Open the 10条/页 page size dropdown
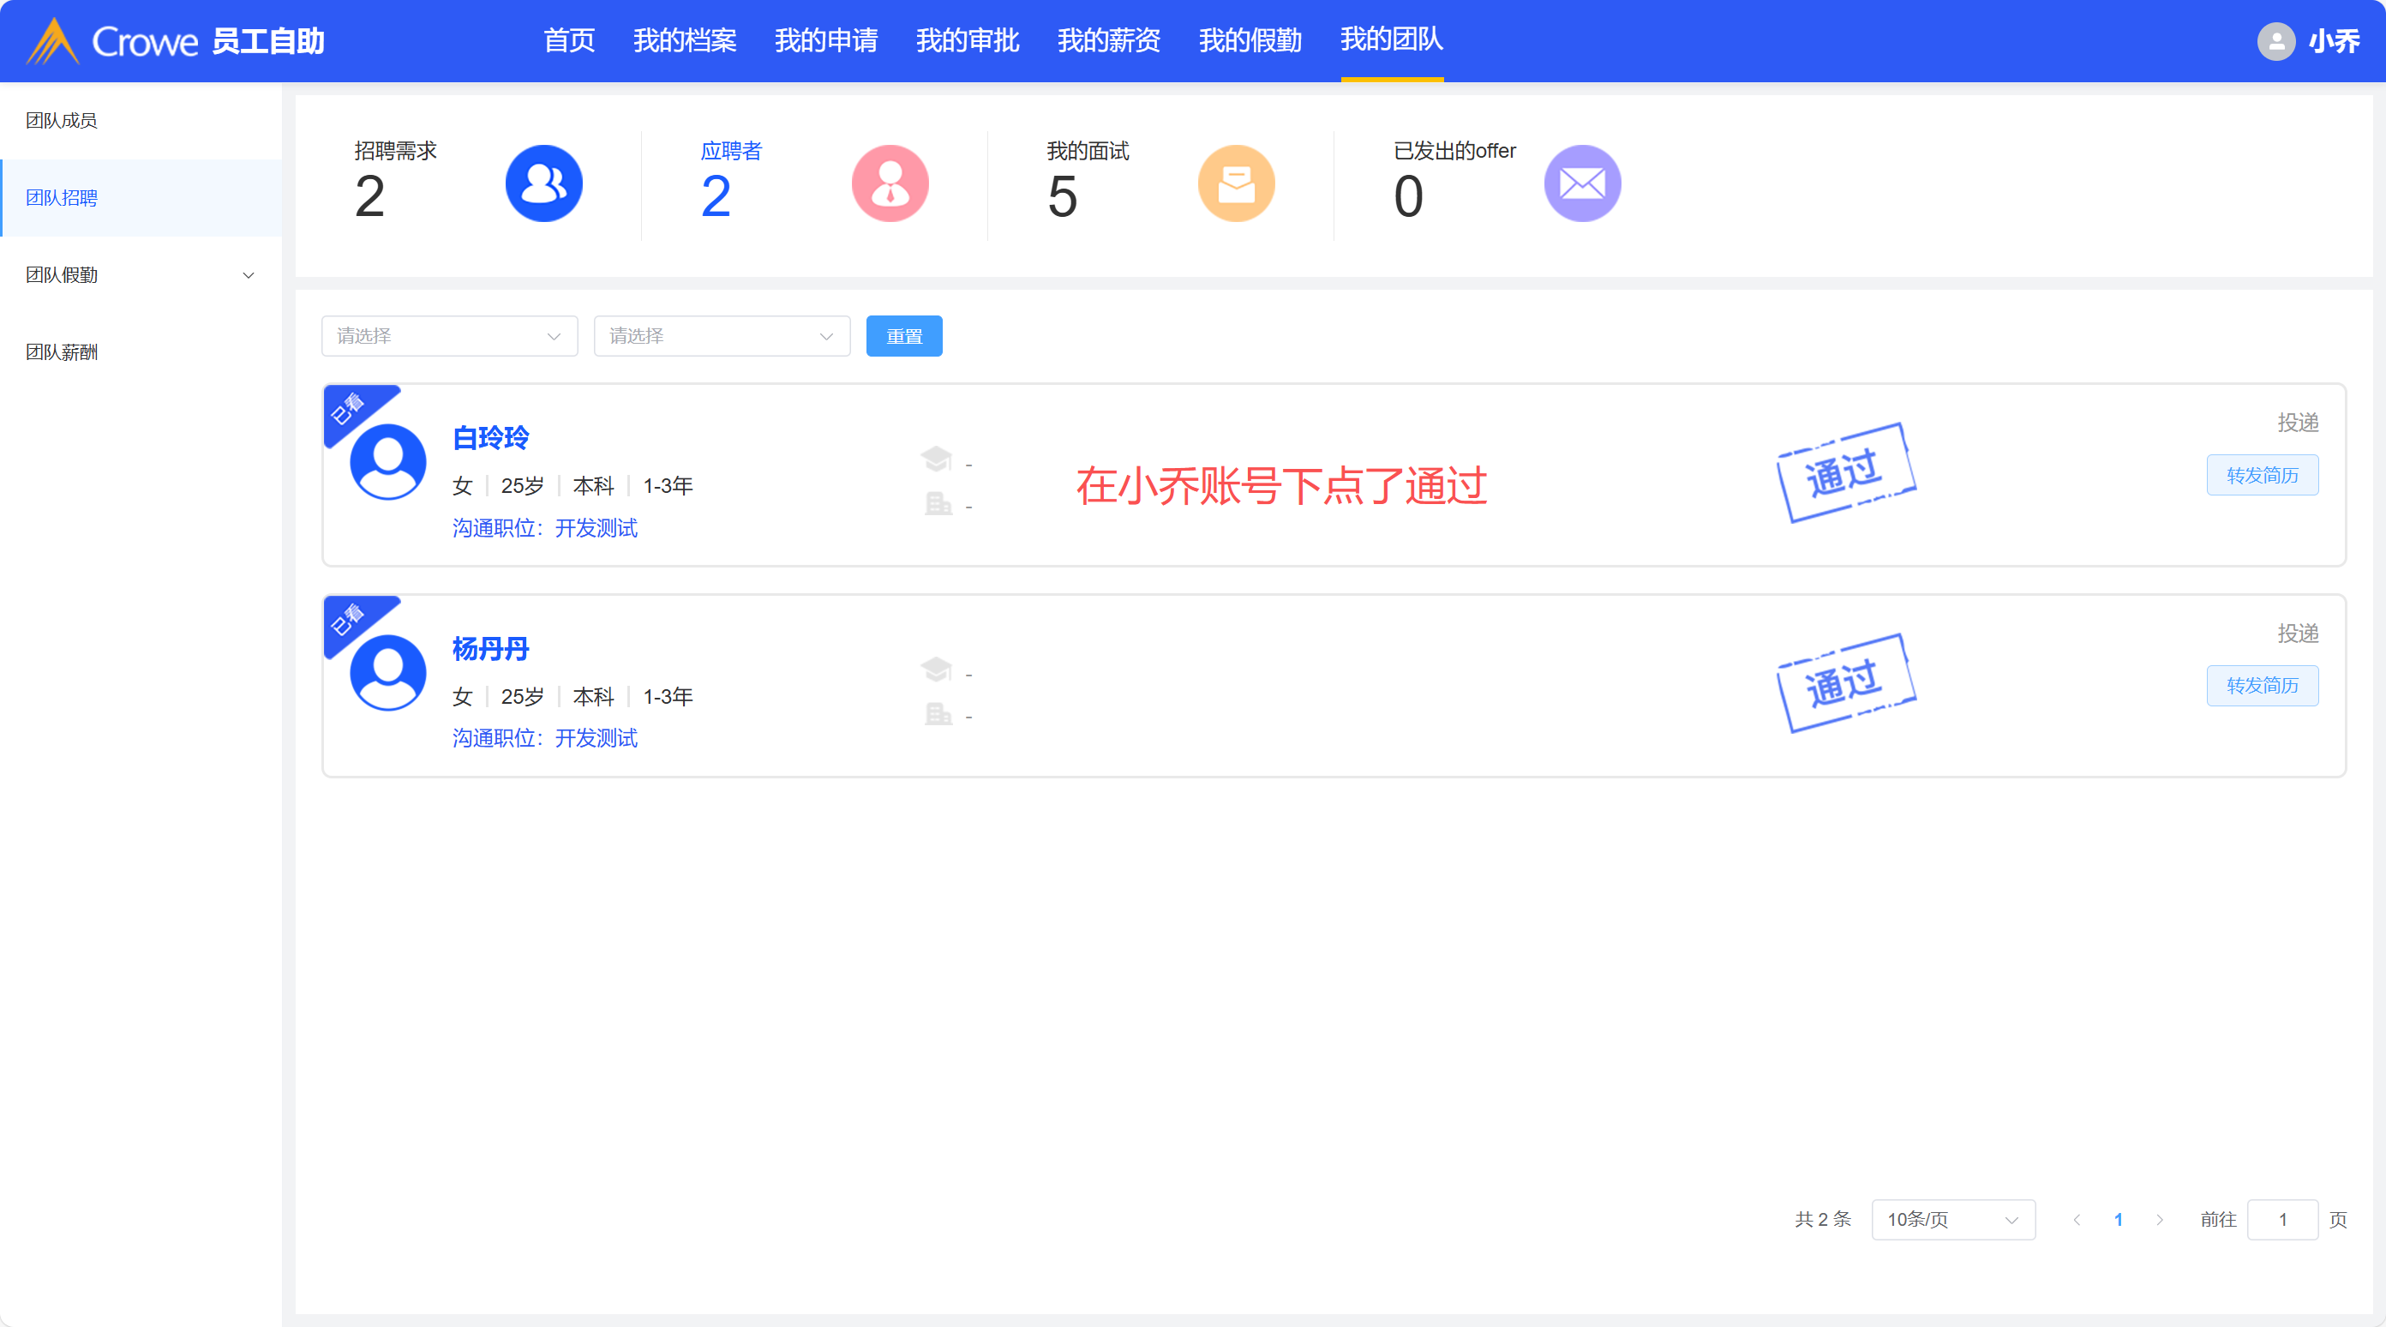 pyautogui.click(x=1952, y=1220)
